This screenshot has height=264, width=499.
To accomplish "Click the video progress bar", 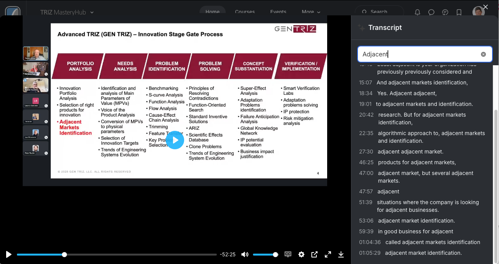I will click(x=116, y=254).
